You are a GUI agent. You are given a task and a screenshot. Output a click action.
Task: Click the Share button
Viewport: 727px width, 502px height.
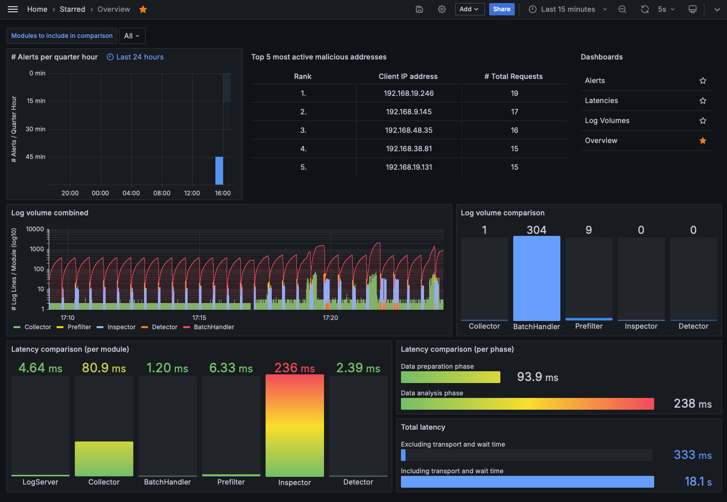(501, 9)
